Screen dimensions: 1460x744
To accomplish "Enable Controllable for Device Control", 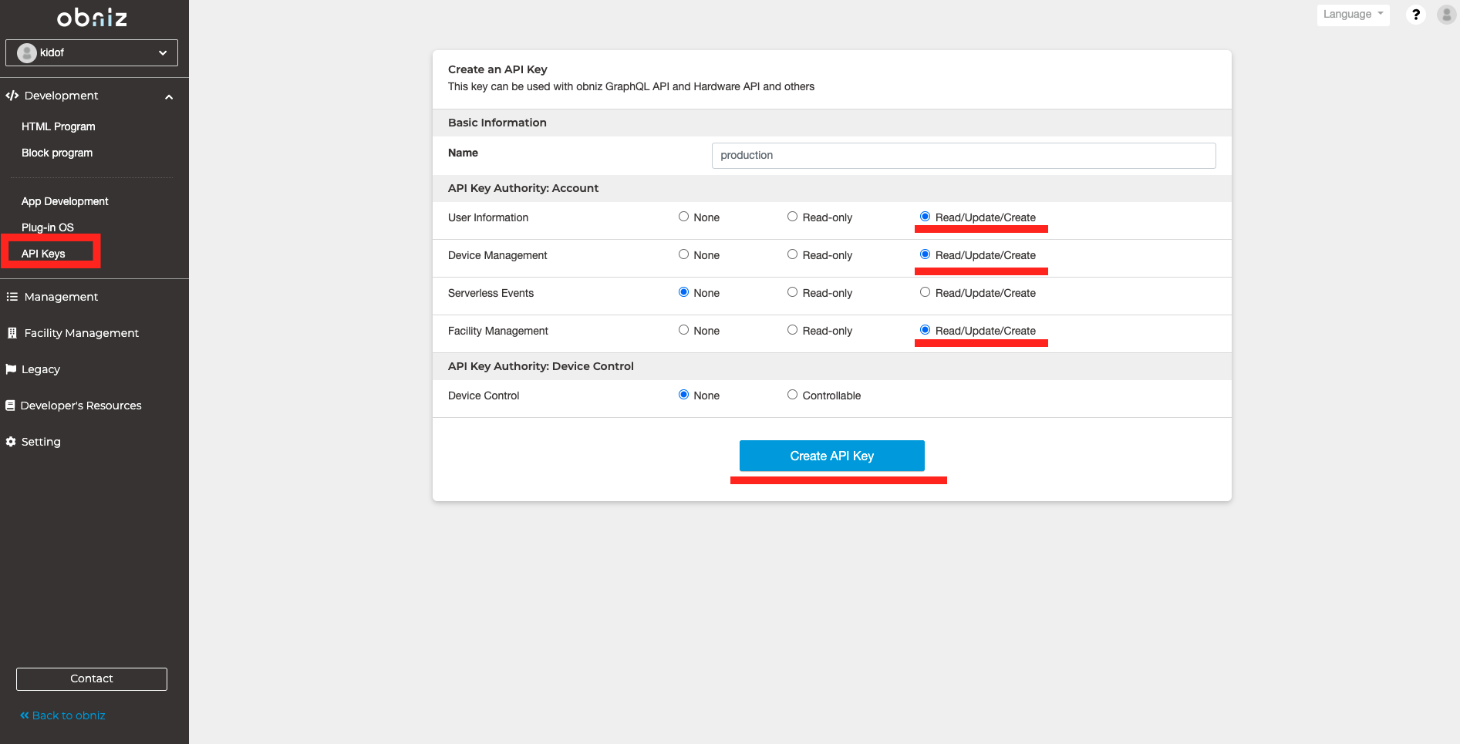I will tap(792, 395).
